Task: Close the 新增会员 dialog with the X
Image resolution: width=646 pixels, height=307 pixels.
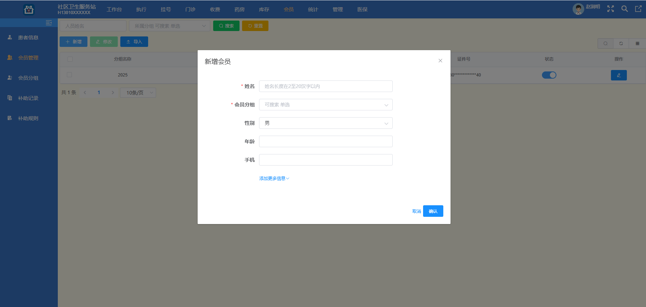Action: 440,61
